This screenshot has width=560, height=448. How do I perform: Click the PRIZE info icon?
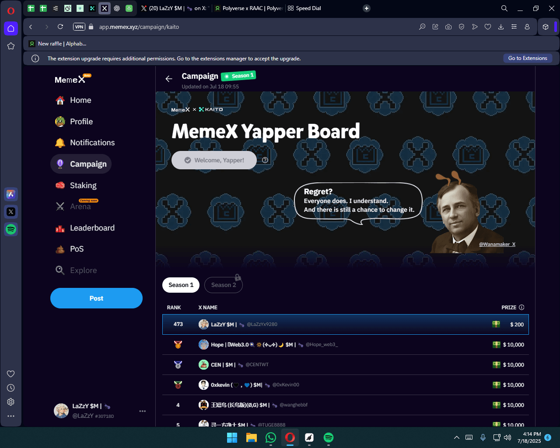point(521,308)
